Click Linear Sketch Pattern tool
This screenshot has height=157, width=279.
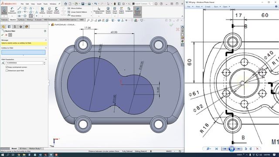pos(77,12)
